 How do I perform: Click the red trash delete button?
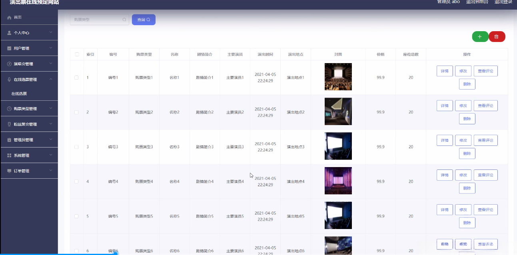497,36
